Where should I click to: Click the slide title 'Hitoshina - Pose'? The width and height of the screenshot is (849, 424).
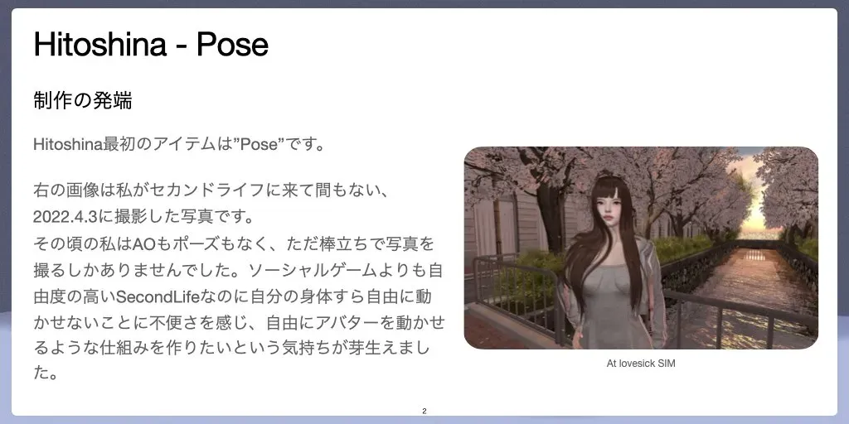point(151,45)
